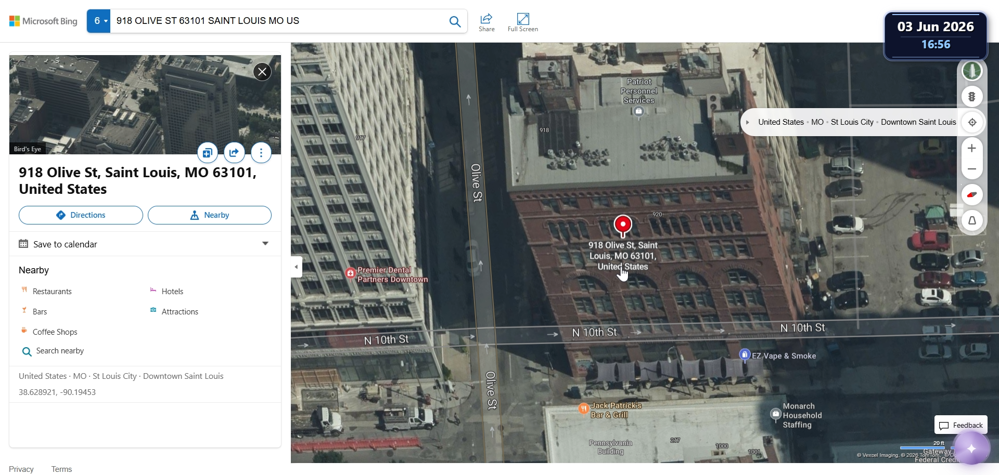Click the calendar icon beside Save to calendar

[23, 244]
